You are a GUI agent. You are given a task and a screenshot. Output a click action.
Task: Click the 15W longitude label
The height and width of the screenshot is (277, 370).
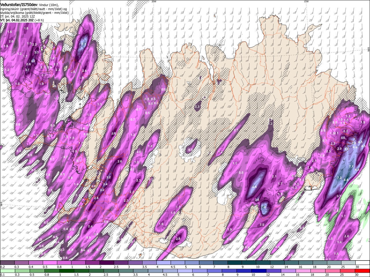click(x=306, y=1)
